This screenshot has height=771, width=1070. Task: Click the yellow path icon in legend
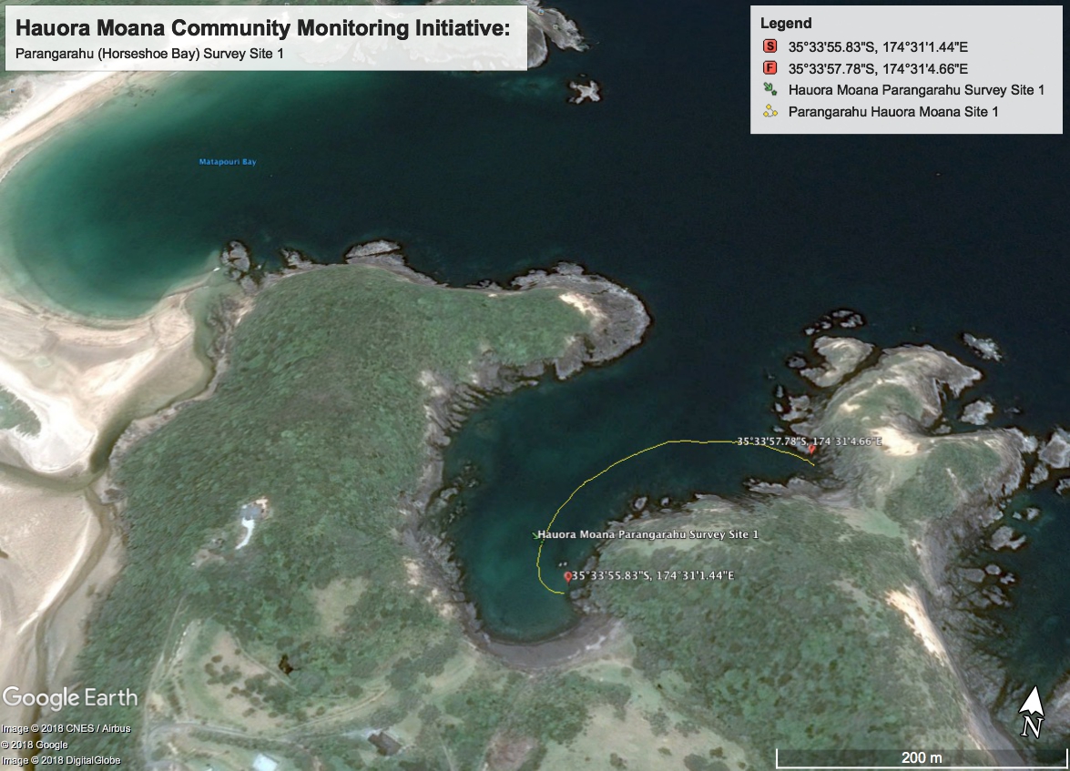(769, 111)
